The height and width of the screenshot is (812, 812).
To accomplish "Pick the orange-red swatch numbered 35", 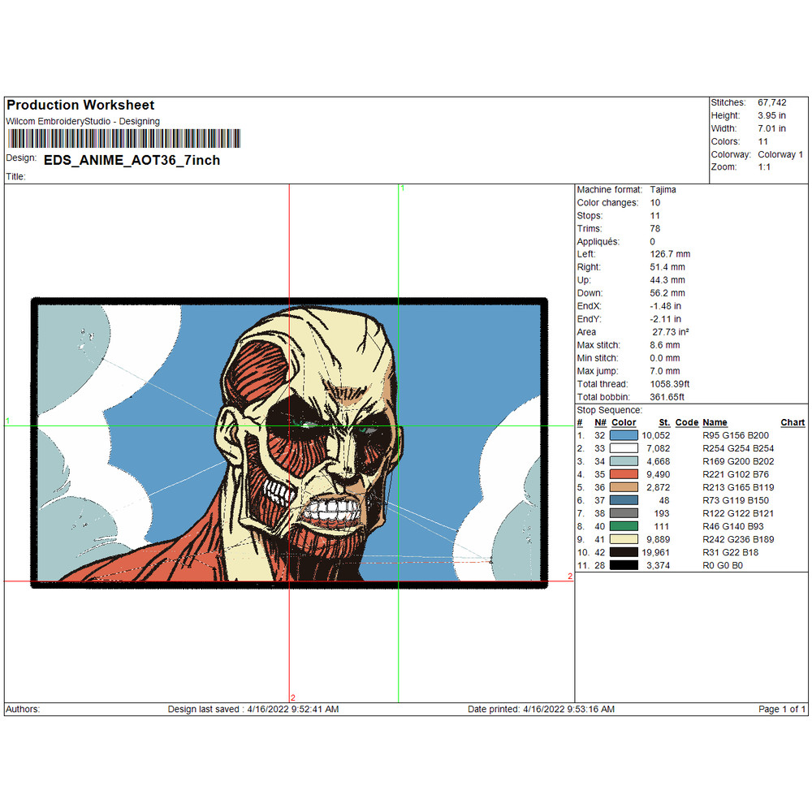I will coord(624,474).
